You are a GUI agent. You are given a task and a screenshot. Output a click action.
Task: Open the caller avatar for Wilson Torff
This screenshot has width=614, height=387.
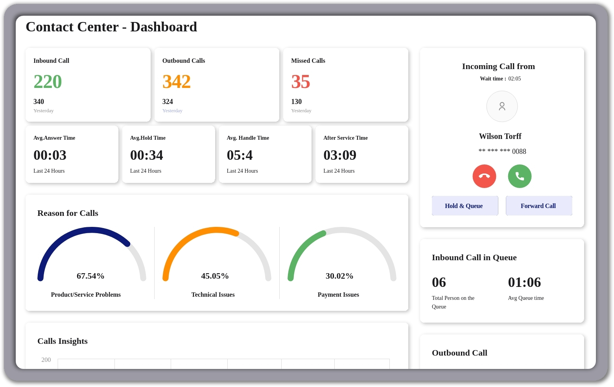coord(502,106)
